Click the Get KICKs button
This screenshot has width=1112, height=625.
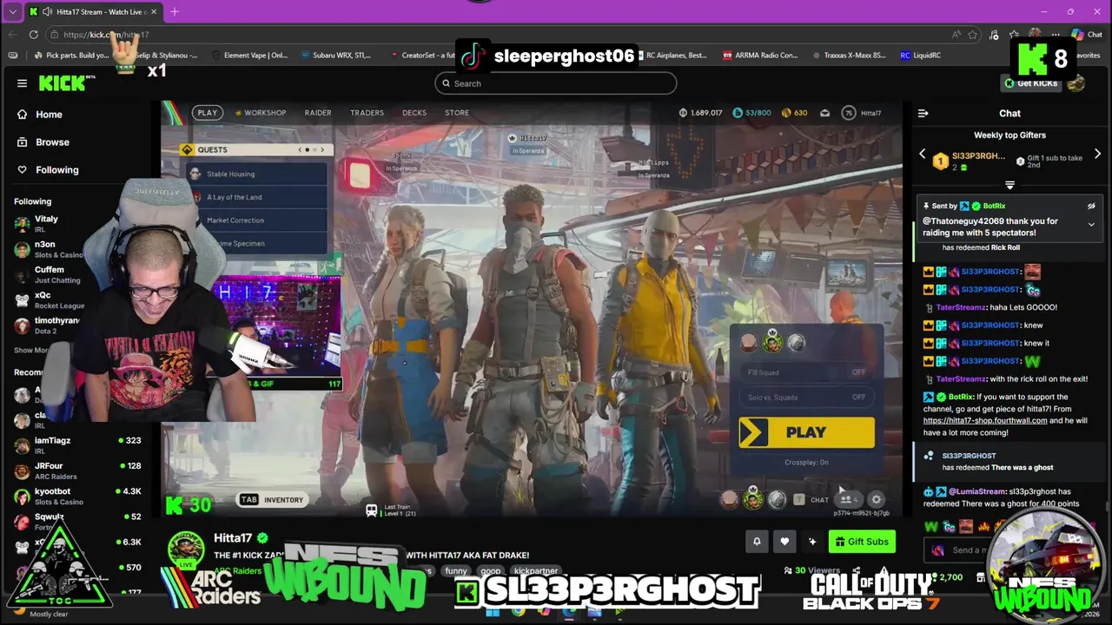1031,83
